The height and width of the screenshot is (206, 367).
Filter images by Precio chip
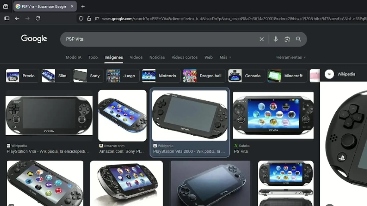(x=22, y=76)
